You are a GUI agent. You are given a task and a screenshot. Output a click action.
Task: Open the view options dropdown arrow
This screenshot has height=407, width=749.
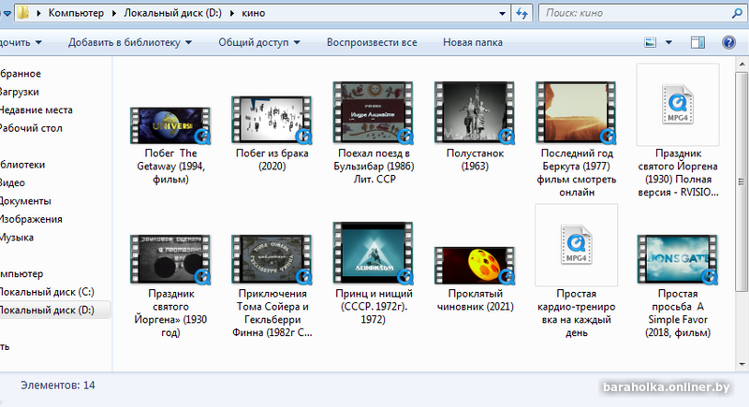pyautogui.click(x=668, y=42)
